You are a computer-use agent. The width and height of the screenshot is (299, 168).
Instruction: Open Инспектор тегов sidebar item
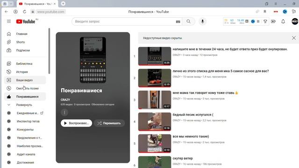pyautogui.click(x=25, y=121)
